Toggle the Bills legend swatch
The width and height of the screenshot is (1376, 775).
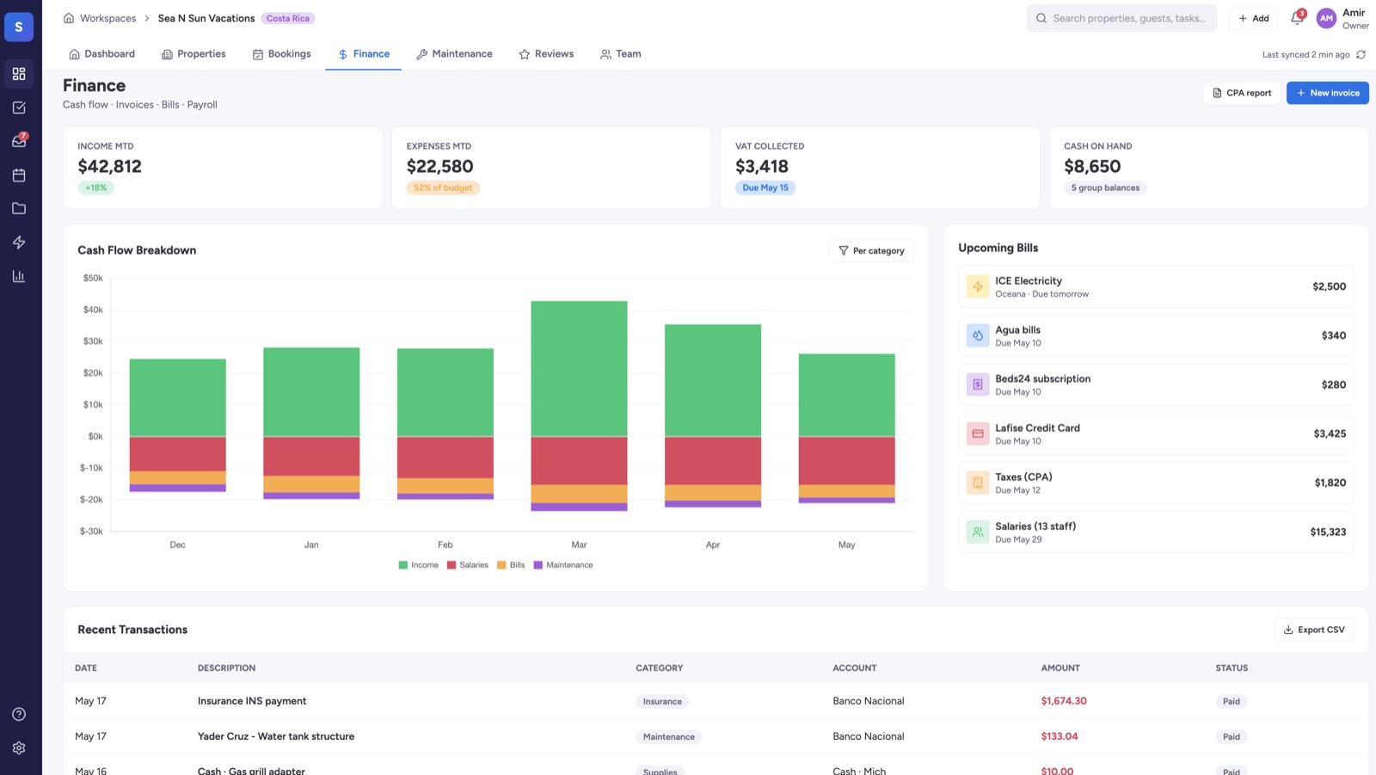[x=501, y=565]
